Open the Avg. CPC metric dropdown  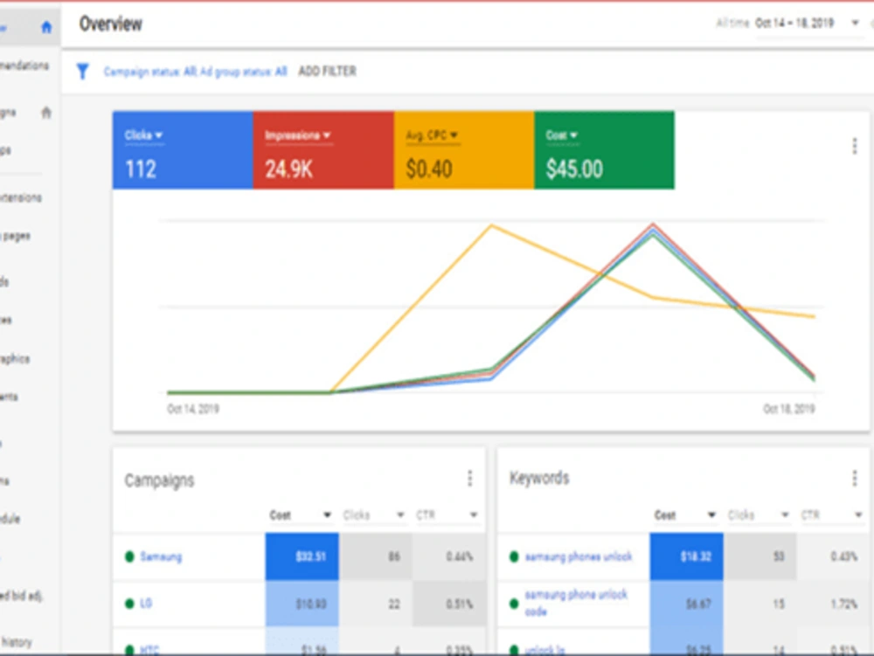[432, 135]
